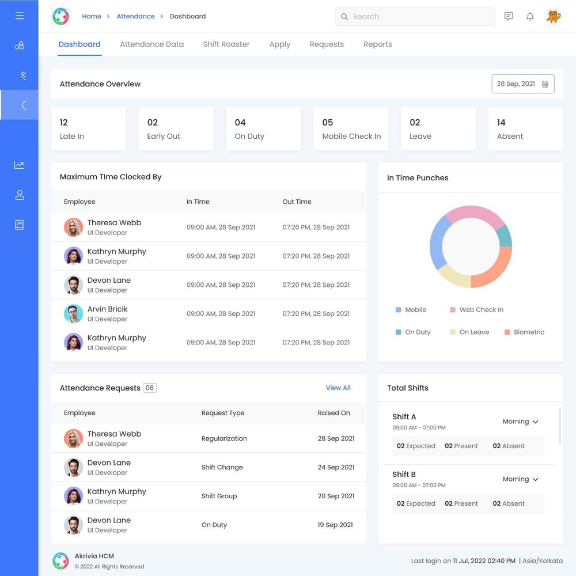The height and width of the screenshot is (576, 576).
Task: Click the blue Mobile donut segment
Action: point(438,243)
